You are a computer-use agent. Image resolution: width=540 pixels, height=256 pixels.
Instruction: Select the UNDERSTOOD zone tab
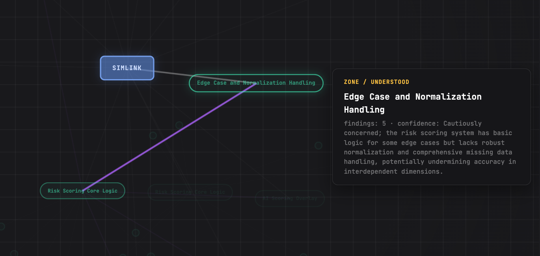(x=391, y=82)
